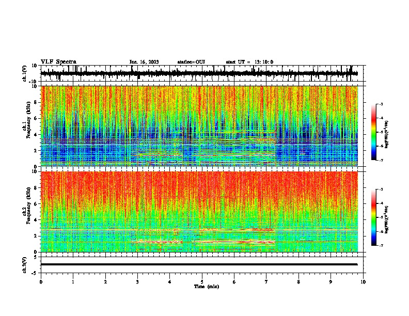Click the ch.1 "Frequency (kHz)" axis label
This screenshot has height=316, width=409.
(x=28, y=120)
